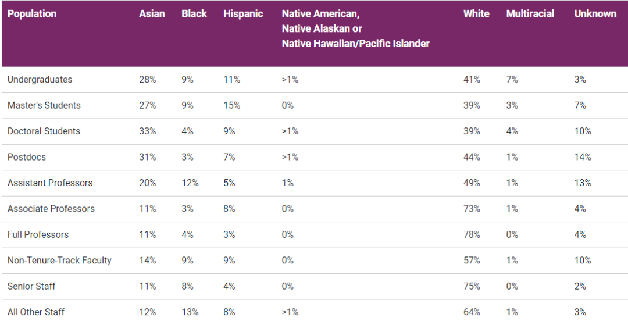Click the 78% White cell for Full Professors
628x321 pixels.
[x=472, y=235]
